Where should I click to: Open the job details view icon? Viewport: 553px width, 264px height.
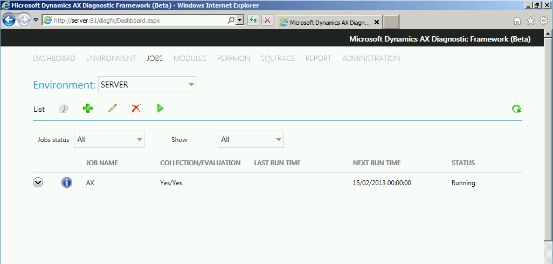[x=64, y=109]
